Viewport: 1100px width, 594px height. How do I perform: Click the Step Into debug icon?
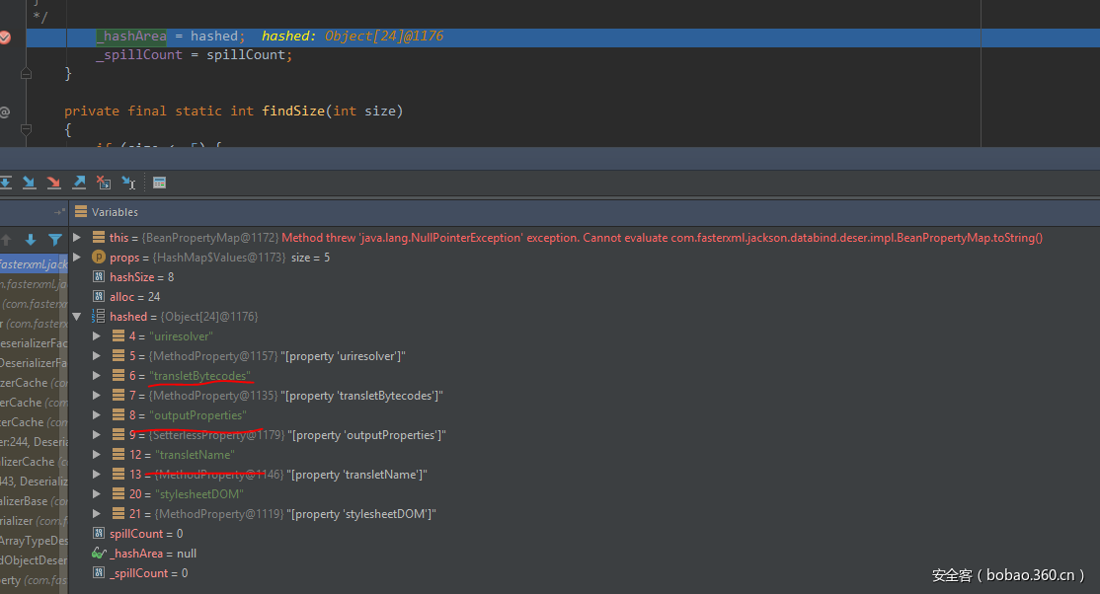[x=30, y=183]
